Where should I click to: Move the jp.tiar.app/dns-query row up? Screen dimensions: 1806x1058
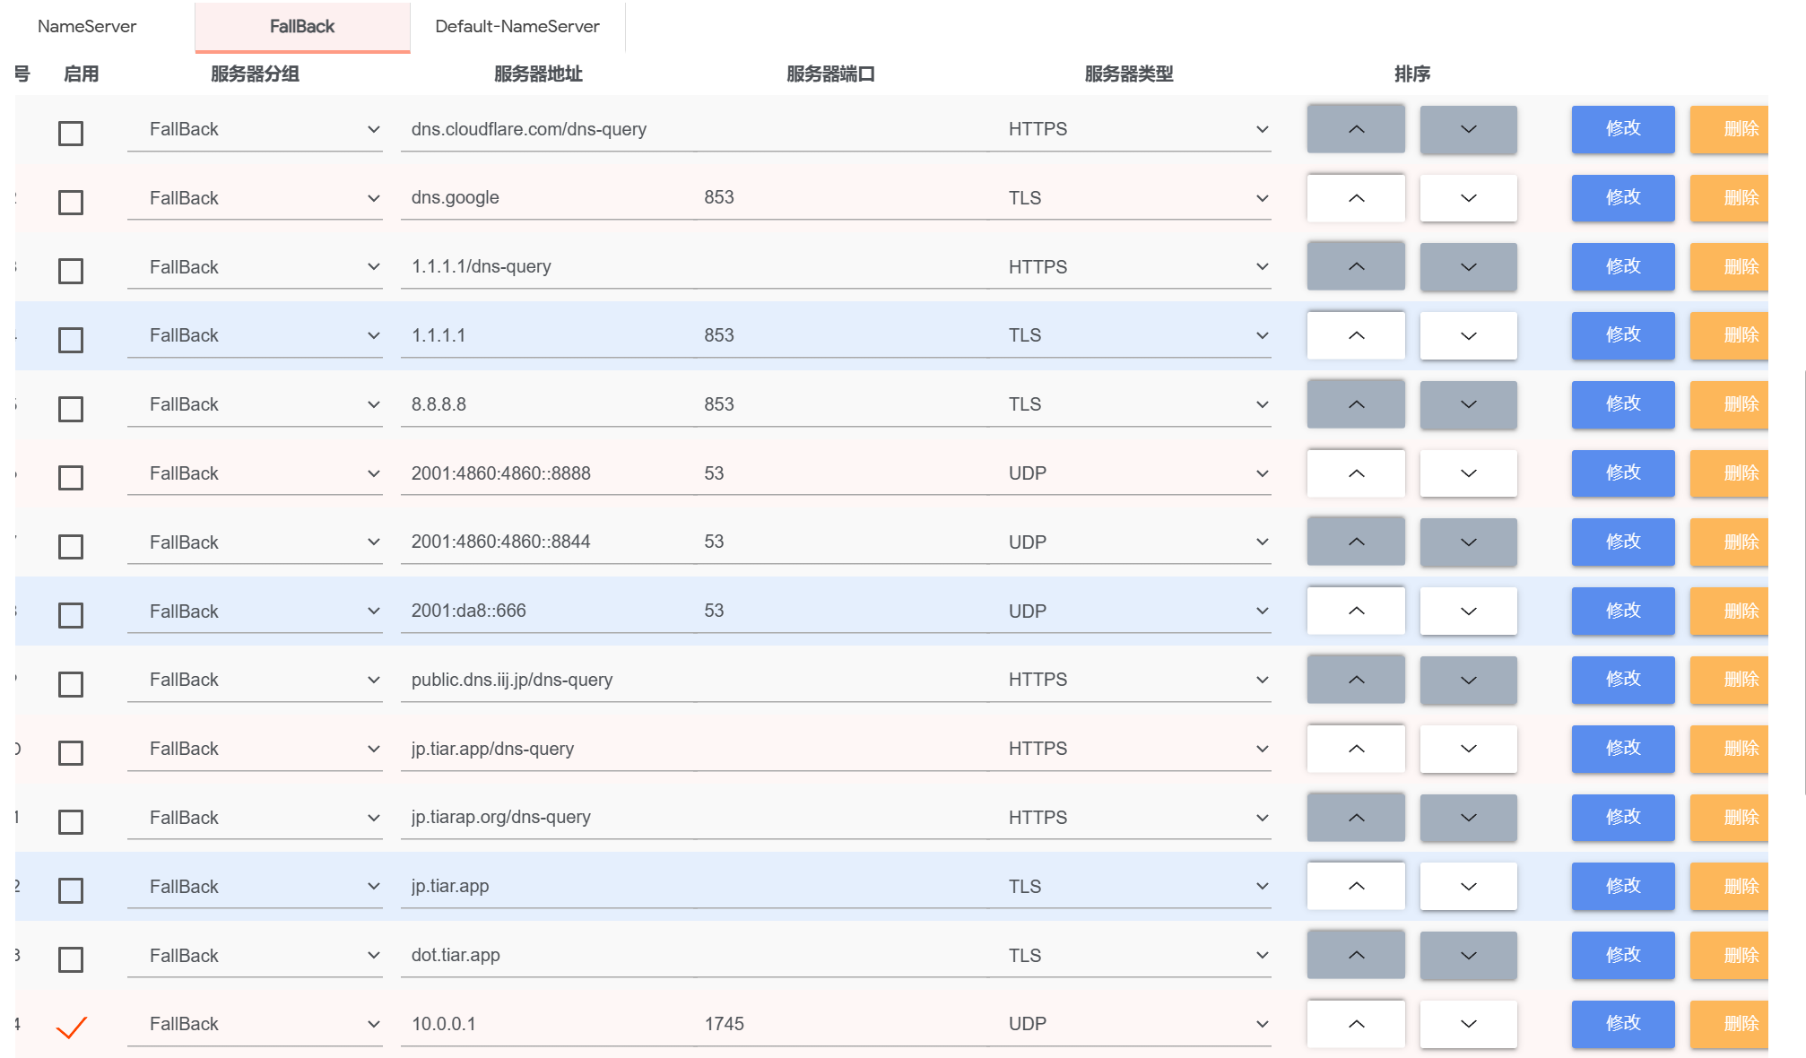coord(1355,749)
